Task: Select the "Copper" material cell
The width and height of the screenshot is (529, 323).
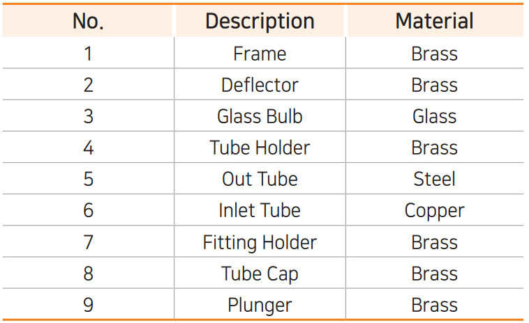Action: click(x=434, y=210)
